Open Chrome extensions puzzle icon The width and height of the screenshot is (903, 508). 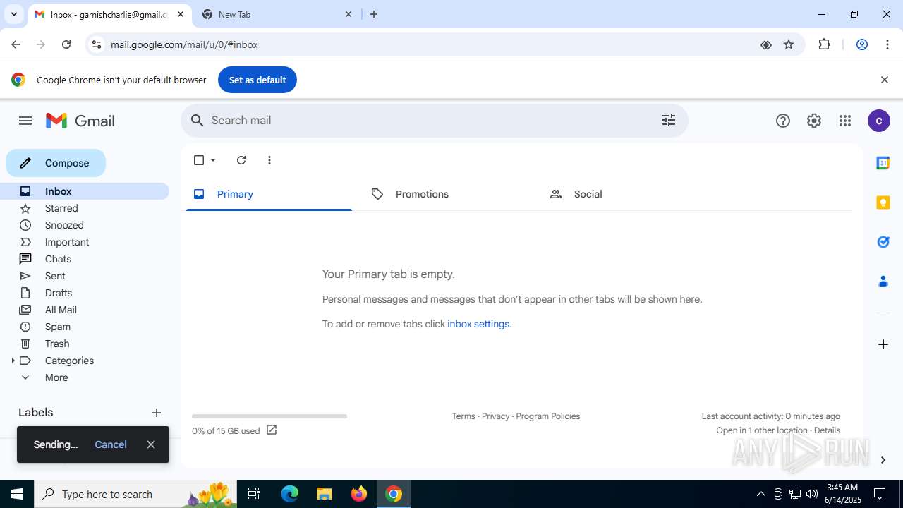pyautogui.click(x=824, y=44)
